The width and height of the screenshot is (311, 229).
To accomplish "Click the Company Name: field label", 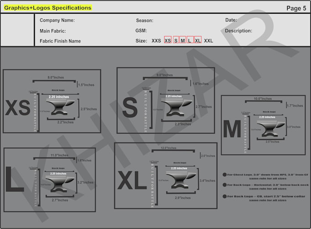I will pos(57,20).
